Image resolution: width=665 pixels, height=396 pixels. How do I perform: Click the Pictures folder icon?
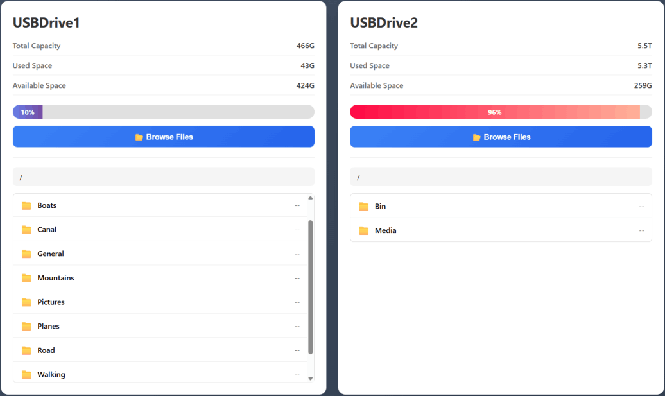26,302
